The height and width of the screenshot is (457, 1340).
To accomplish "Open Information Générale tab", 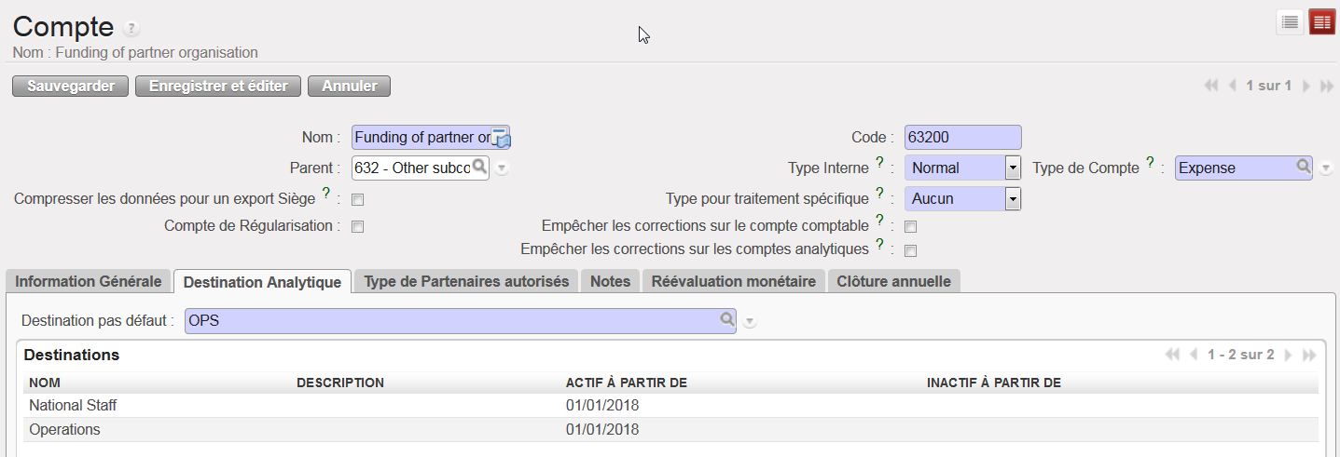I will pos(89,281).
